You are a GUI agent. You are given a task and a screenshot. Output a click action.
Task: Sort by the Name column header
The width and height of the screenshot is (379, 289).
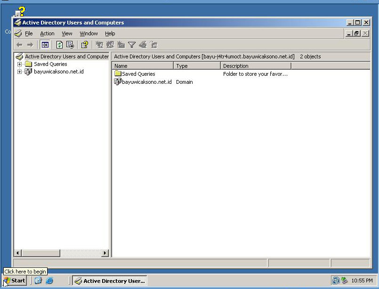pos(143,66)
